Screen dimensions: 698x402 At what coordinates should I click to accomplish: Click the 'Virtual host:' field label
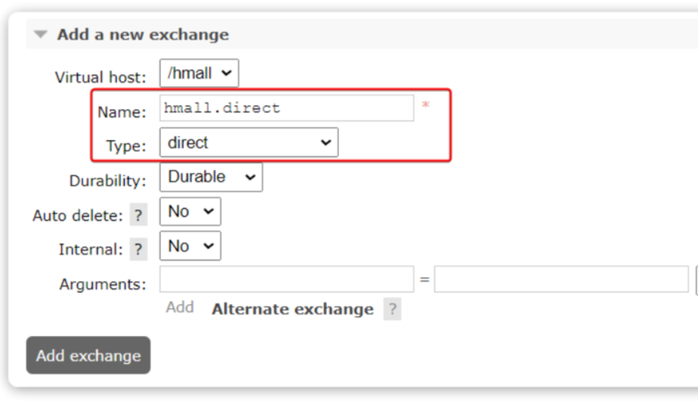[x=100, y=77]
